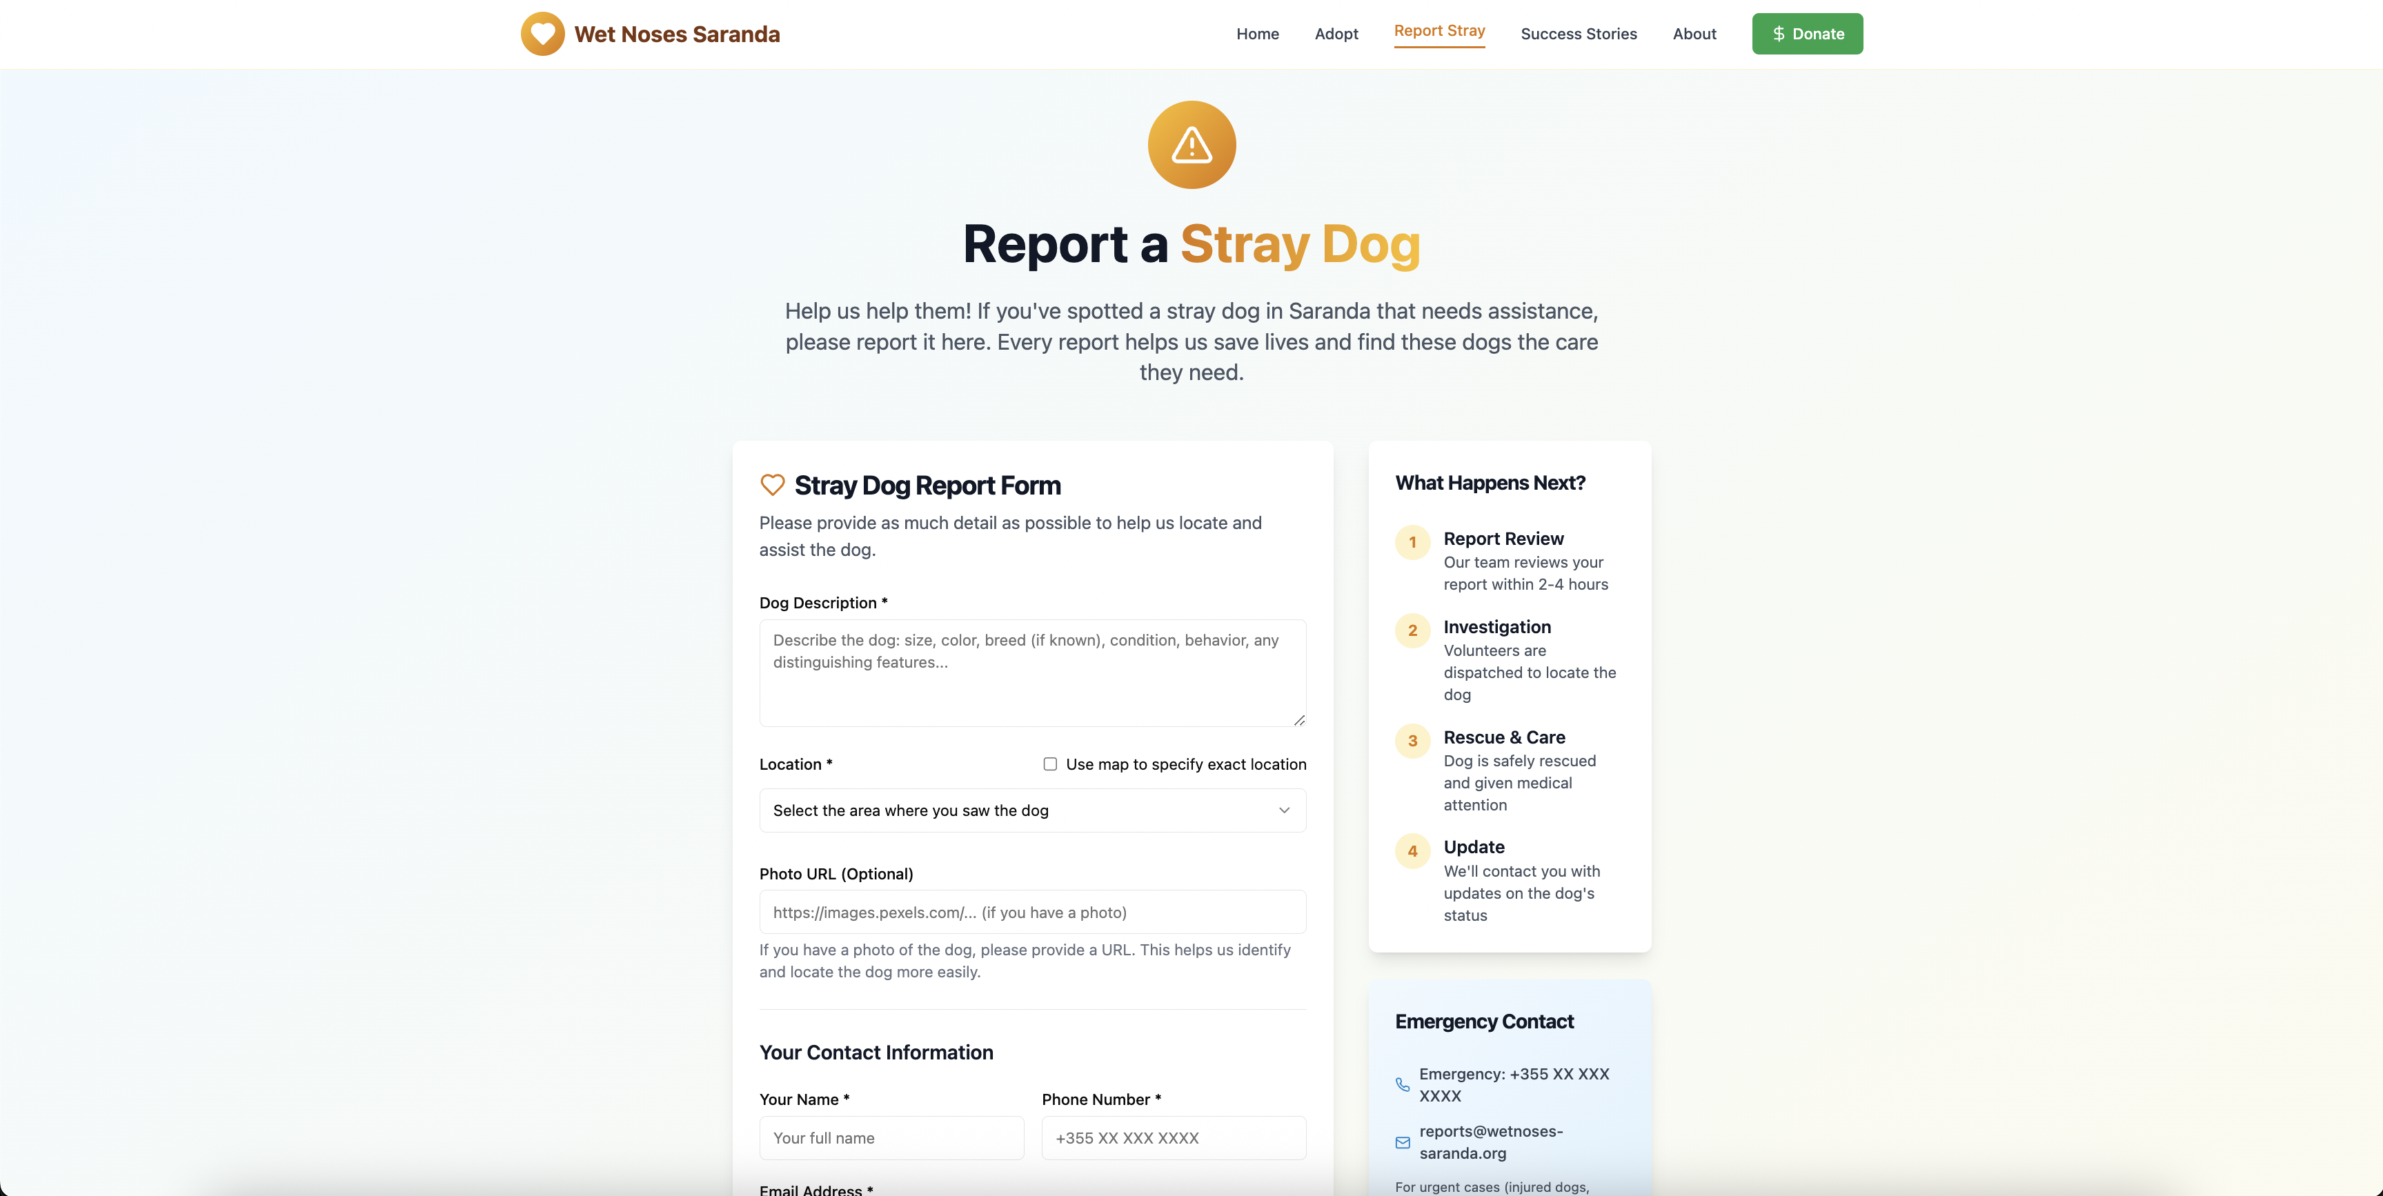Click the chevron arrow in Location select
Screen dimensions: 2383x1196
tap(1284, 810)
